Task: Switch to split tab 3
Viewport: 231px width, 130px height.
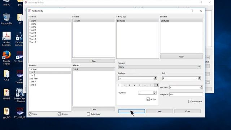Action: (x=129, y=85)
